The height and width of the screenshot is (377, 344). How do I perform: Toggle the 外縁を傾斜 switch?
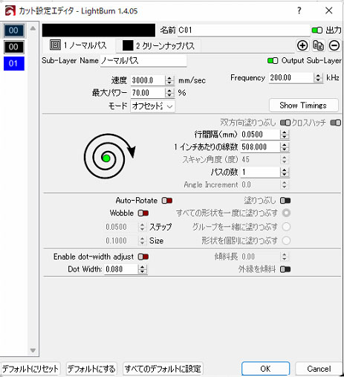(285, 269)
